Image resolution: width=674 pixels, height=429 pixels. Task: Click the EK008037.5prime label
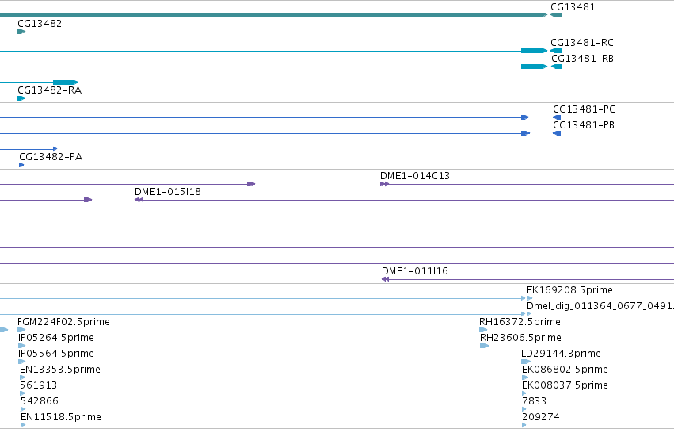pyautogui.click(x=565, y=385)
